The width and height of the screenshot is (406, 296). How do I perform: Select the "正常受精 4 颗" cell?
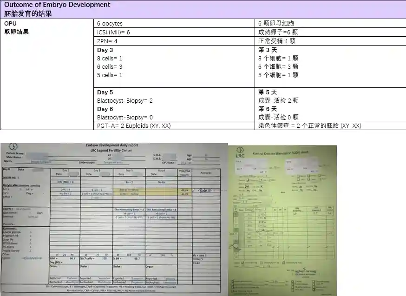(x=277, y=41)
